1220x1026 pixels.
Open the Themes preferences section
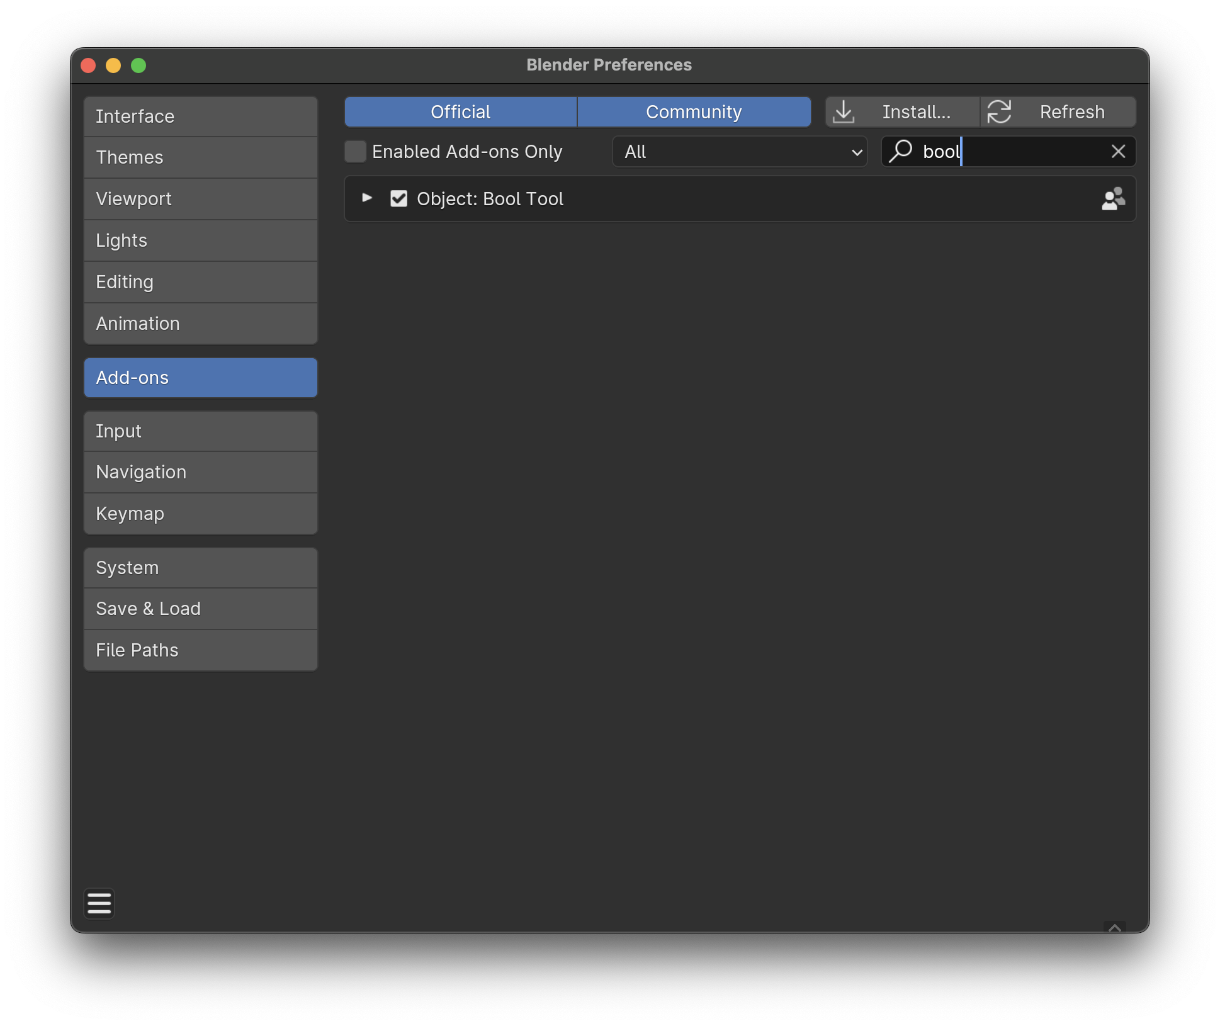(201, 157)
